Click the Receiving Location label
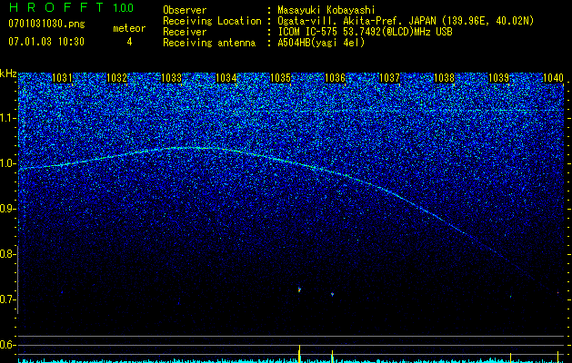 212,21
